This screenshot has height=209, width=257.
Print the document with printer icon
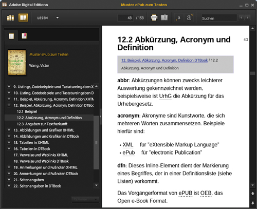tap(154, 17)
